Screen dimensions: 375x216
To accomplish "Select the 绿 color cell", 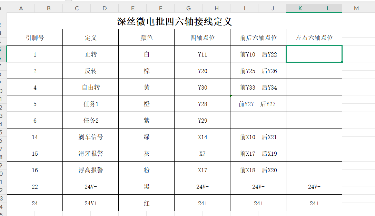I will click(x=146, y=137).
